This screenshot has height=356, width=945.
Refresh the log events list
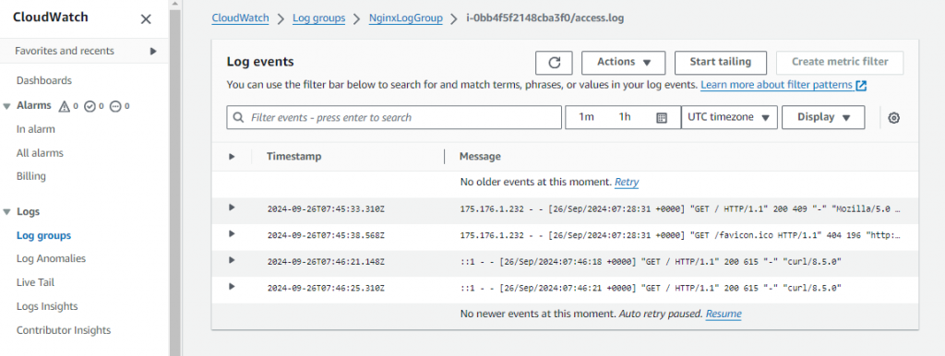554,63
